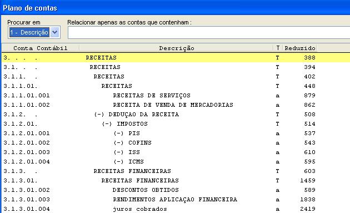
Task: Click account code 3.1.3.01.003
Action: click(27, 199)
